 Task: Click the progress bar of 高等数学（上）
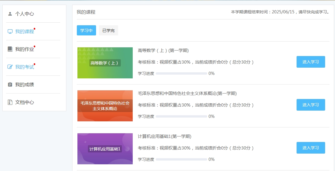(x=181, y=73)
